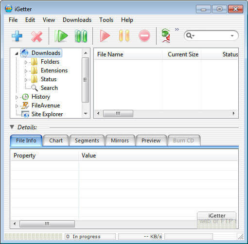Open the search magnifier options dropdown
Screen dimensions: 248x244
tap(190, 35)
